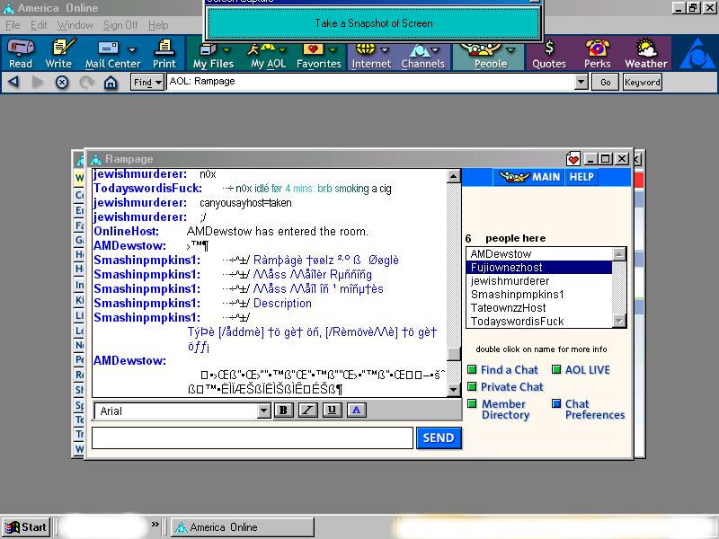Open the Weather toolbar icon
The height and width of the screenshot is (539, 719).
click(x=645, y=53)
